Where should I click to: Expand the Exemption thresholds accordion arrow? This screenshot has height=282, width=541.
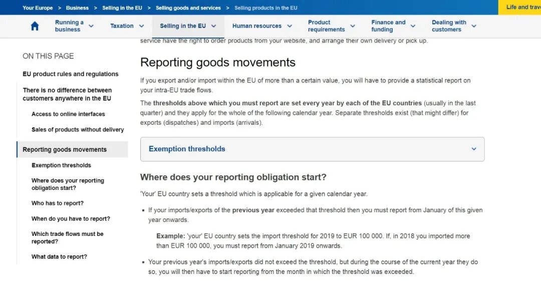point(474,149)
